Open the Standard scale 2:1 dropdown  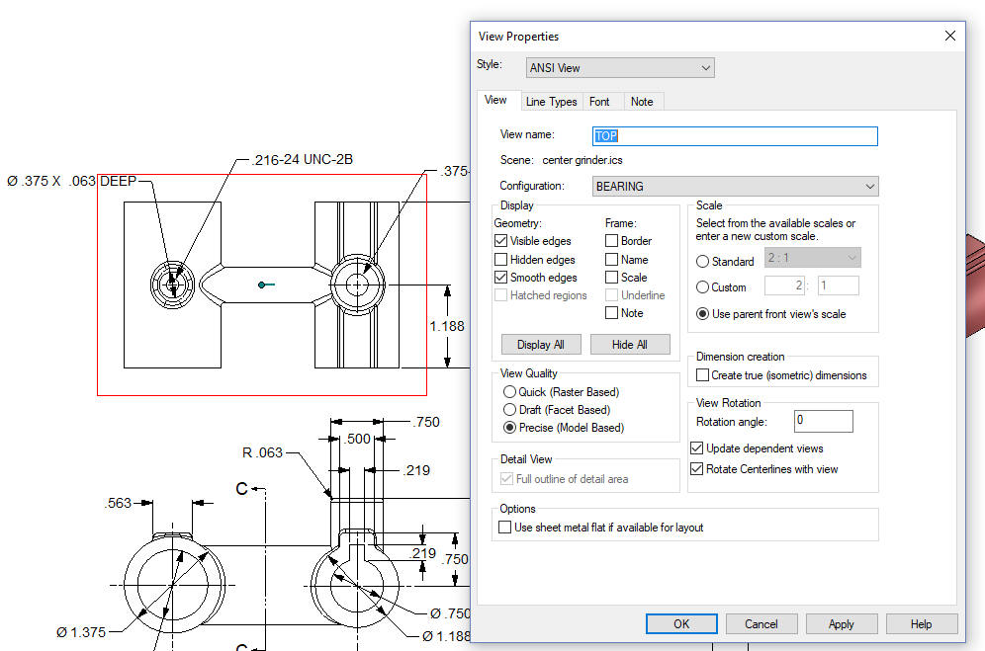pos(812,259)
